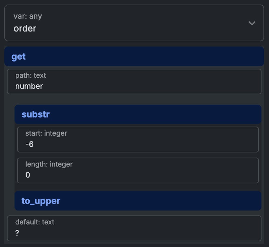Select the get function block header
This screenshot has height=247, width=269.
(134, 56)
